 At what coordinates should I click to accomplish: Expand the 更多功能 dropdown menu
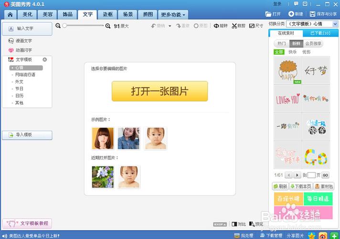(x=173, y=14)
